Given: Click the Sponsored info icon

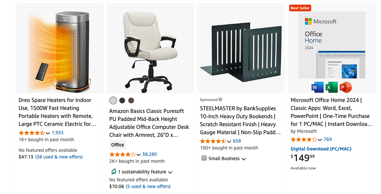Looking at the screenshot, I should [x=220, y=100].
